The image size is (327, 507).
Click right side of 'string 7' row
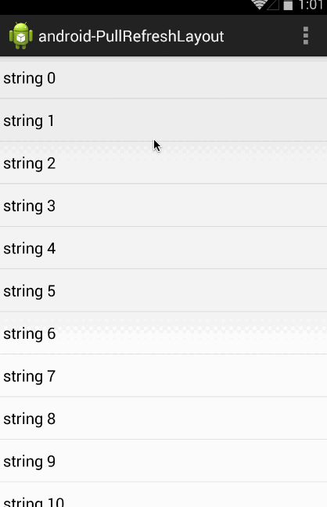(275, 376)
